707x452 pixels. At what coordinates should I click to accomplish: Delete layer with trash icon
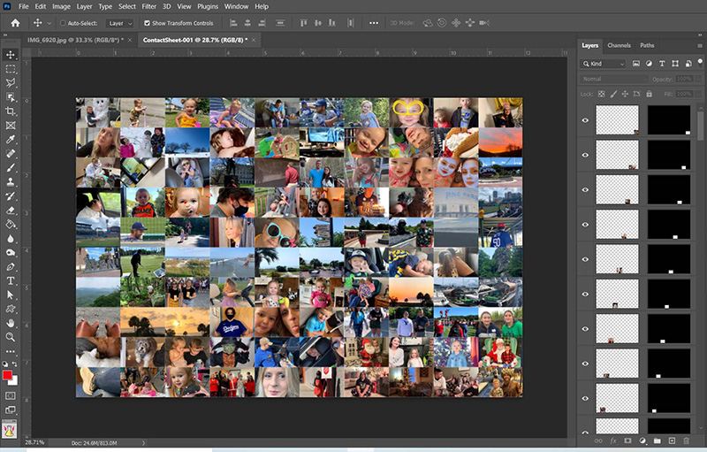click(x=687, y=441)
